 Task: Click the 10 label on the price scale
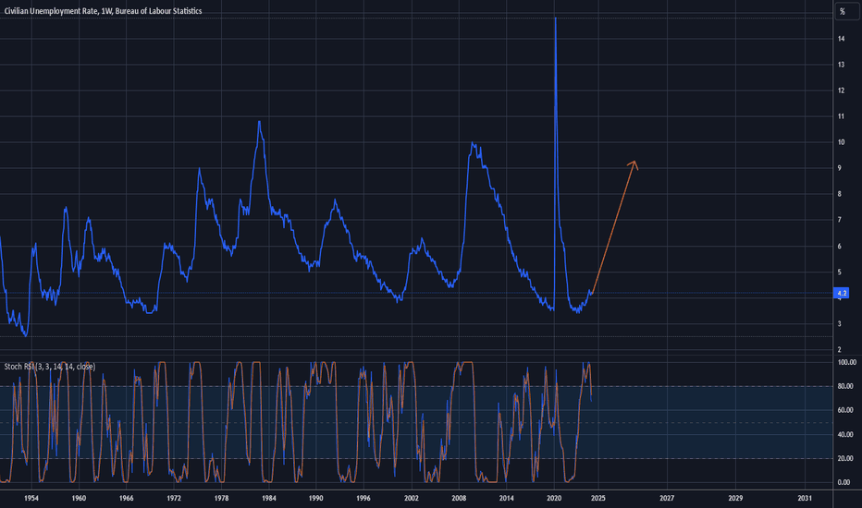click(841, 142)
